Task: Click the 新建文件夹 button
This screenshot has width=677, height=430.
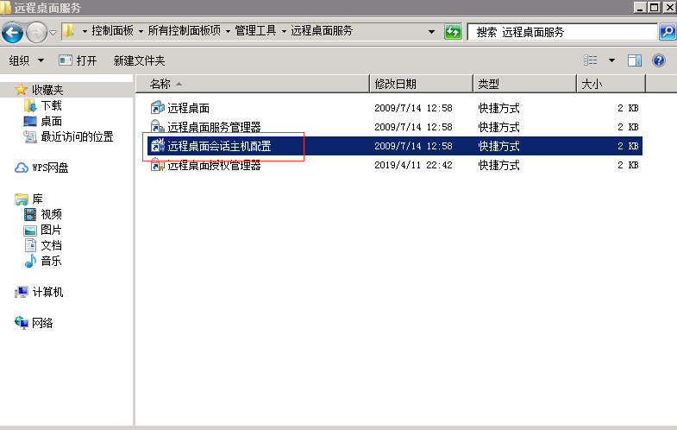Action: (139, 60)
